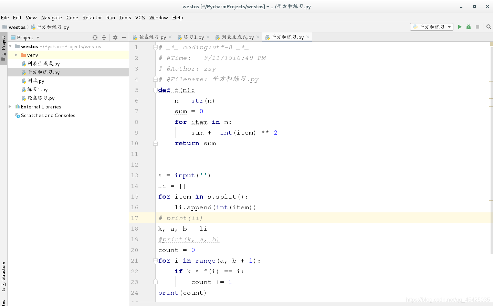The image size is (493, 306).
Task: Click the scroll from source target icon
Action: [95, 38]
